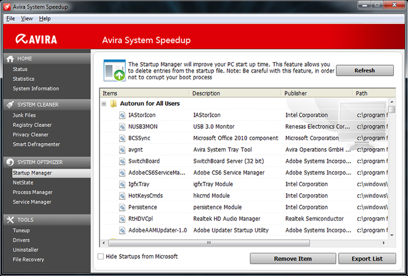Click the Avira logo in the banner
This screenshot has height=276, width=408.
coord(36,39)
